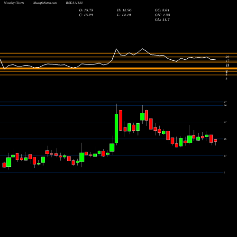This screenshot has width=237, height=237.
Task: Open the MunafaSutra.com label
Action: pyautogui.click(x=45, y=3)
